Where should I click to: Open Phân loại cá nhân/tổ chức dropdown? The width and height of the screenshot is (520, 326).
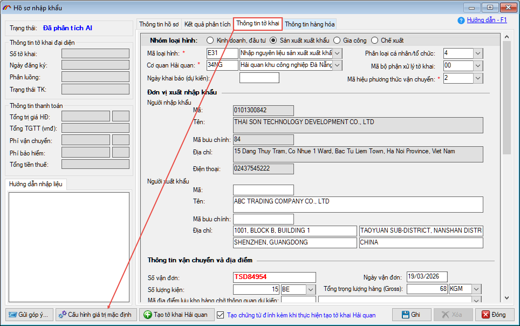click(477, 53)
